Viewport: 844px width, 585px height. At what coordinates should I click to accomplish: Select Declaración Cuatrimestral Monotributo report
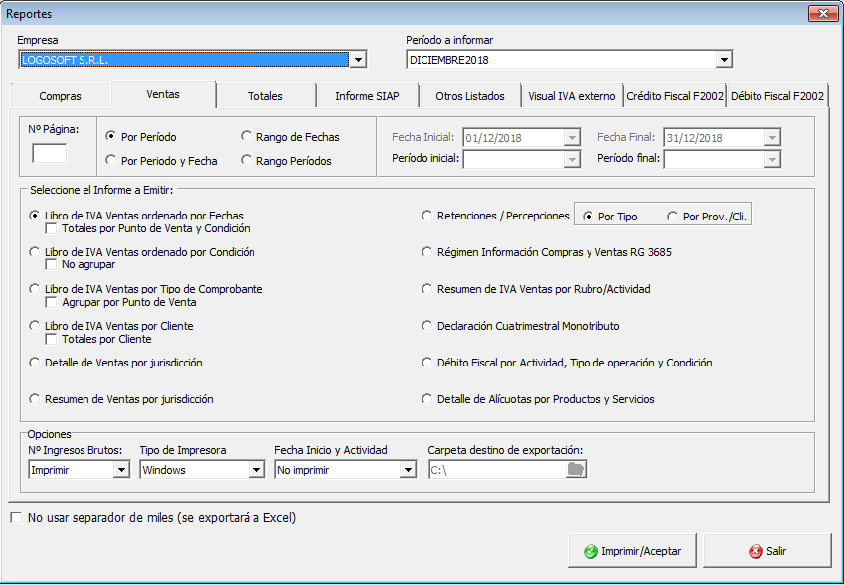[427, 326]
